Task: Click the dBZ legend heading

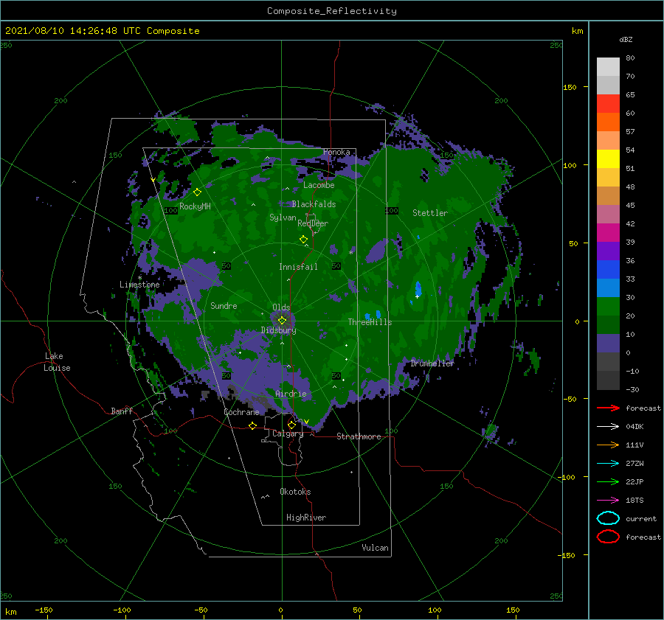Action: [x=626, y=40]
